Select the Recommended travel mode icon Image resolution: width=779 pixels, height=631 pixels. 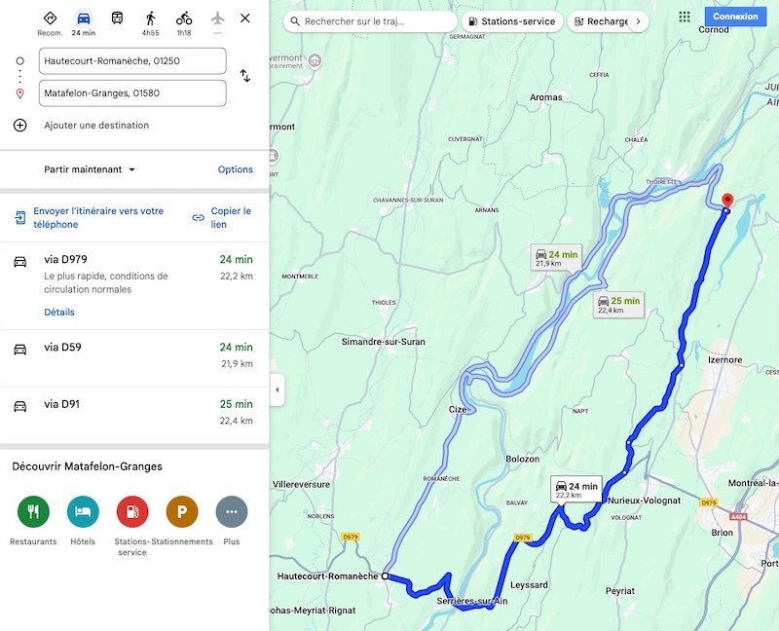50,19
